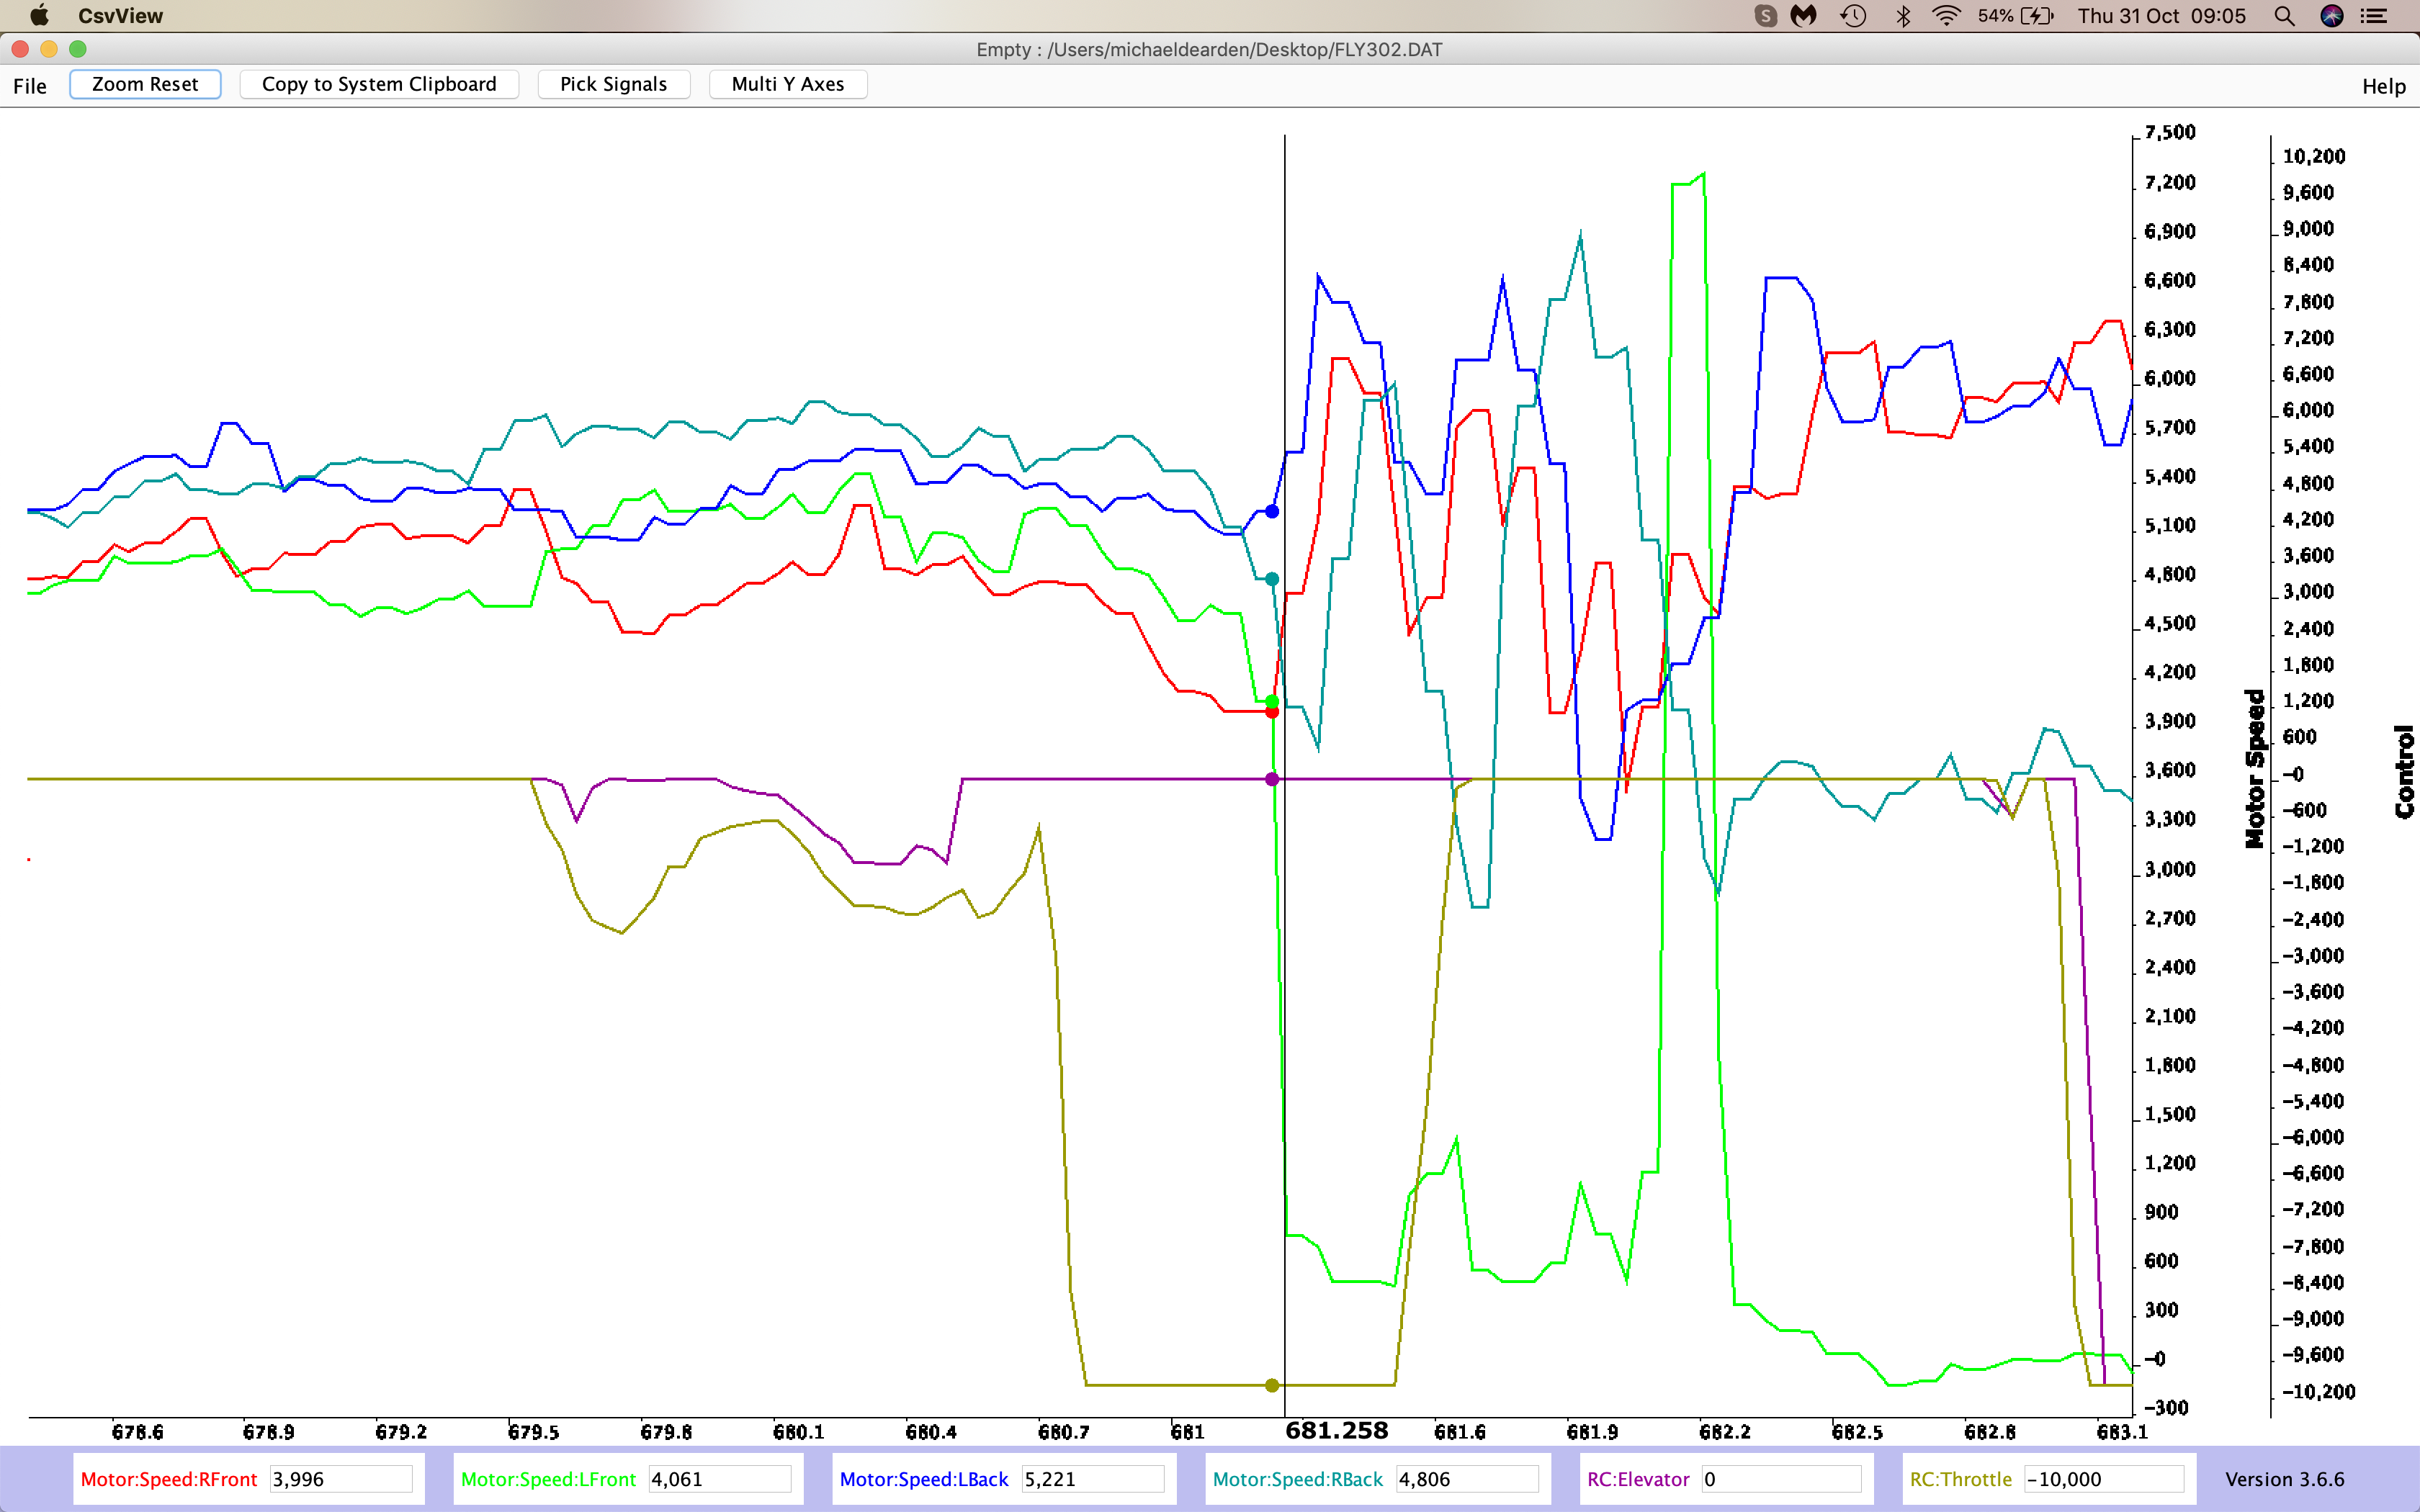
Task: Click the Motor:Speed:LFront legend label
Action: [x=548, y=1479]
